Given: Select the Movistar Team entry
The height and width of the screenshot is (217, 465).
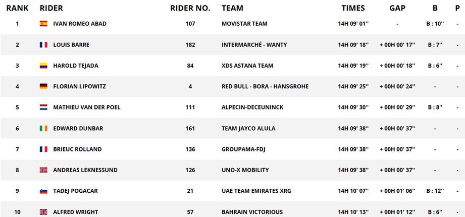Looking at the screenshot, I should tap(244, 24).
